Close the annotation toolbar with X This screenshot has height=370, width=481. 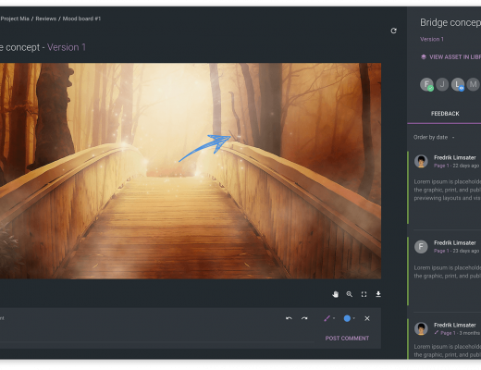click(367, 318)
